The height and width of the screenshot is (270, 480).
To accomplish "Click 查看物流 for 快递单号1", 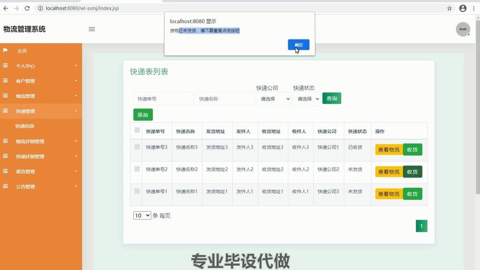I will (x=389, y=194).
